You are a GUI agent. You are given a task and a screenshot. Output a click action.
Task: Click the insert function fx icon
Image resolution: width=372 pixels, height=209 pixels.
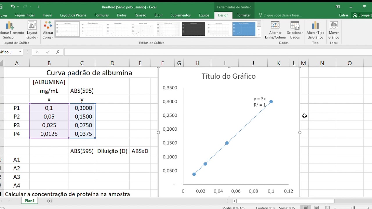[x=58, y=52]
